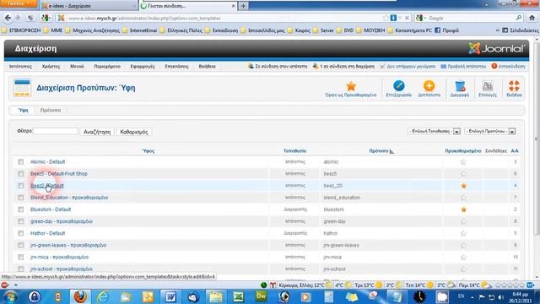The image size is (540, 304).
Task: Open the Μηχανές Αναζήτησης bookmark folder
Action: point(92,30)
